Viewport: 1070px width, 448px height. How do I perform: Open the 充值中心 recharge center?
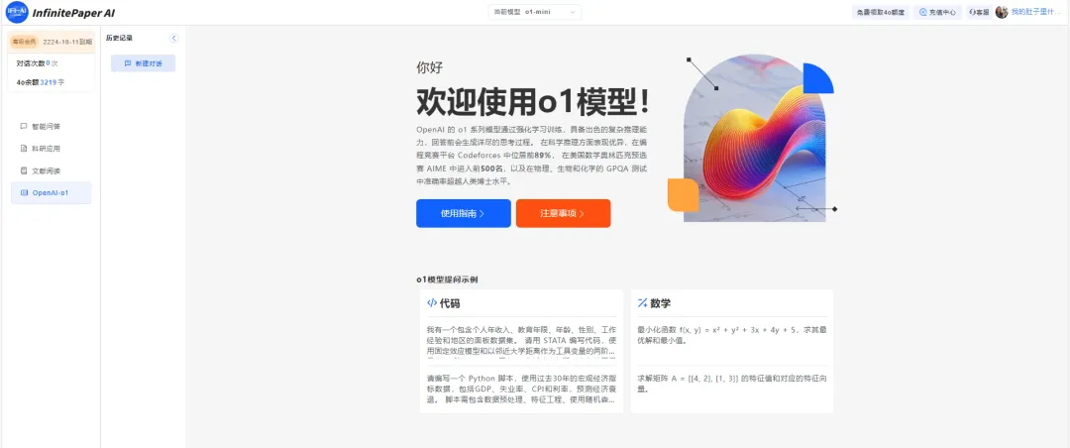click(x=937, y=12)
